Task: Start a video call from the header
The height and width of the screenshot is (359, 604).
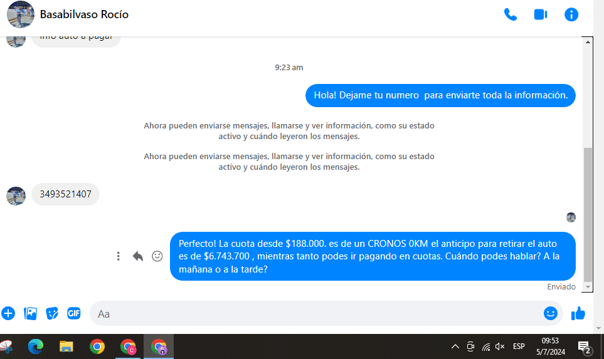Action: click(541, 14)
